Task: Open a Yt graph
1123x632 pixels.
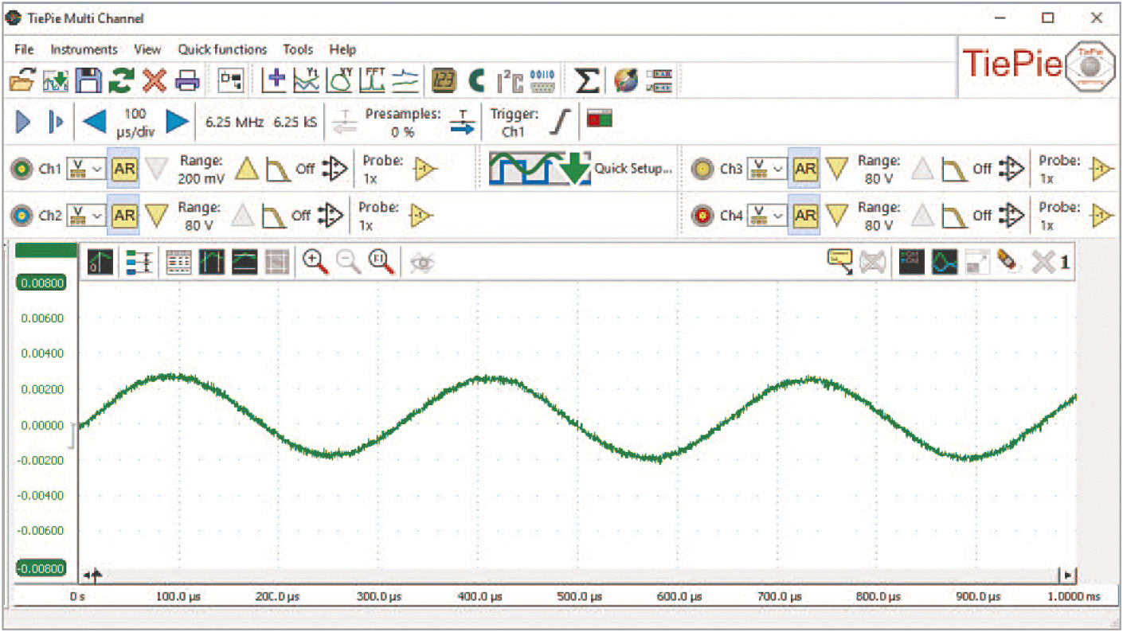Action: click(307, 80)
